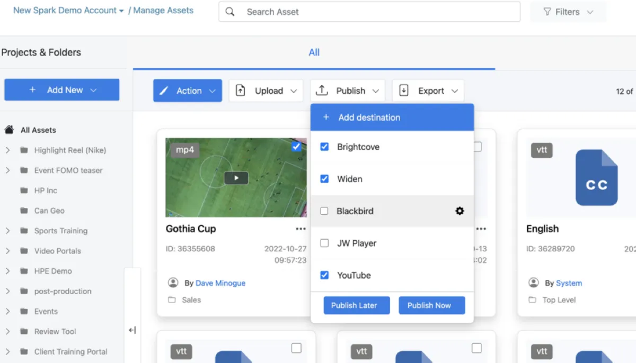Click the System user avatar icon
The image size is (636, 363).
tap(533, 283)
